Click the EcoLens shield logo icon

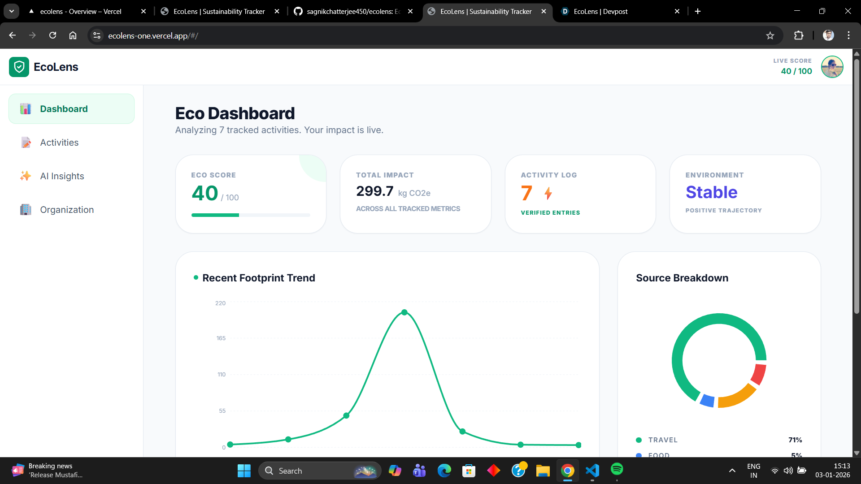pos(19,67)
